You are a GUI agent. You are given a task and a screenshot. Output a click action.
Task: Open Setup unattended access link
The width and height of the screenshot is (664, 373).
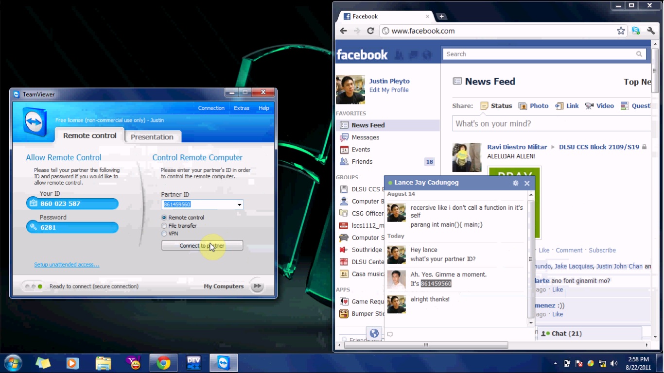(67, 264)
